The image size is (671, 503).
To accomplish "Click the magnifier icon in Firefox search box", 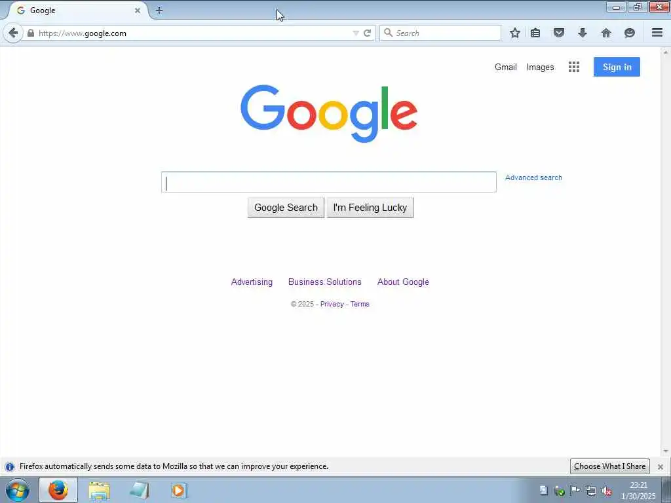I will [x=388, y=33].
